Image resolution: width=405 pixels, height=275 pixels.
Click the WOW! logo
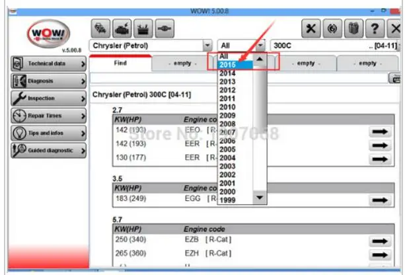pyautogui.click(x=48, y=34)
